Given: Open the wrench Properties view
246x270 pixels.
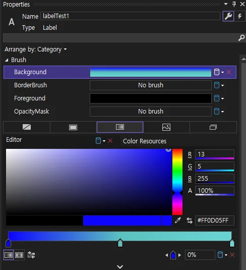Looking at the screenshot, I should click(x=228, y=16).
